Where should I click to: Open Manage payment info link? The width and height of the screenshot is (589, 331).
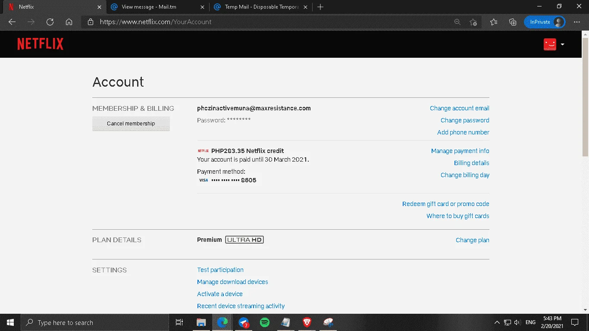coord(460,151)
